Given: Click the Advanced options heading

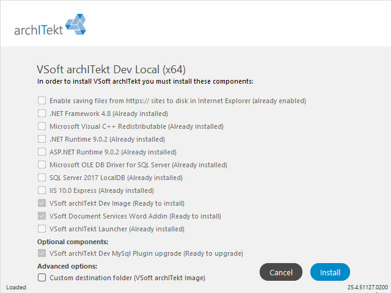Looking at the screenshot, I should pyautogui.click(x=67, y=266).
